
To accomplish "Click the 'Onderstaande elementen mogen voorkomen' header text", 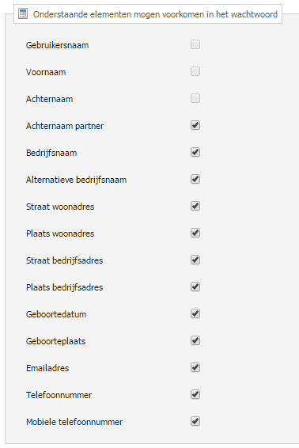I will pos(155,14).
